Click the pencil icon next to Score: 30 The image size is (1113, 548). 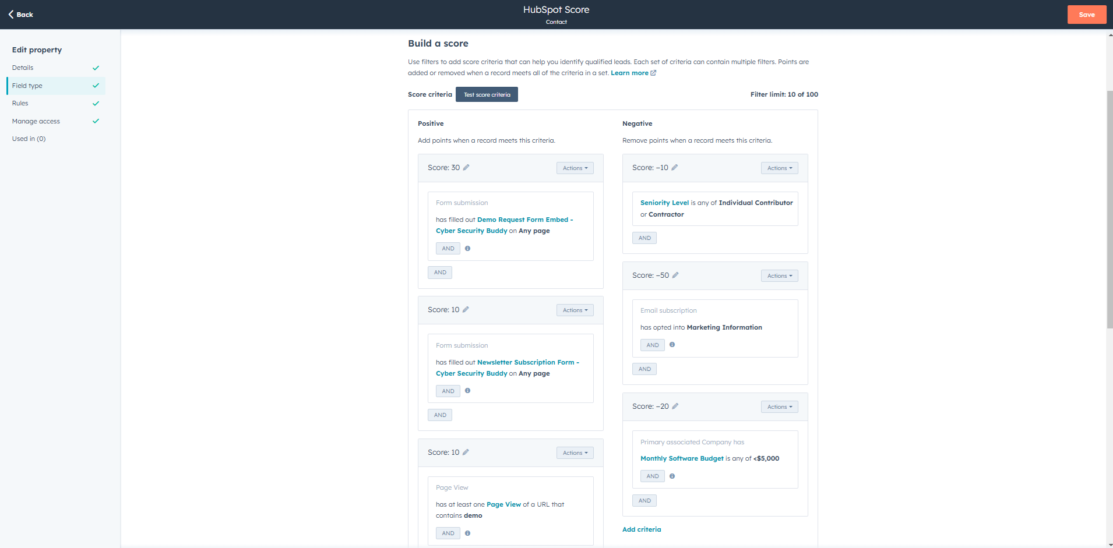pyautogui.click(x=466, y=168)
